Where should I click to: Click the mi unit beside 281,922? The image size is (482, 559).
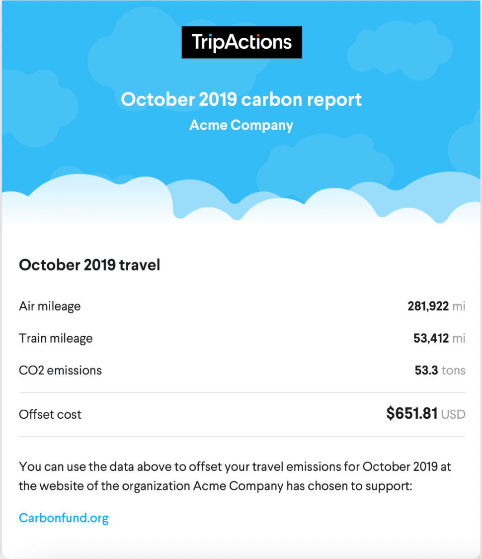point(459,306)
